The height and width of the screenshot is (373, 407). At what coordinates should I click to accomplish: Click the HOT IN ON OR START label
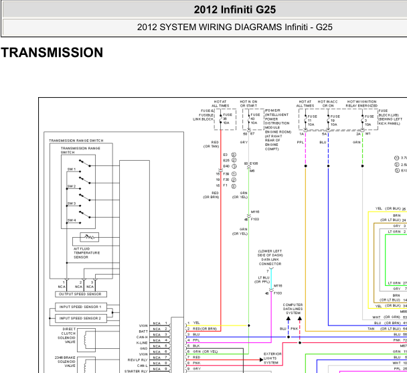coord(248,104)
